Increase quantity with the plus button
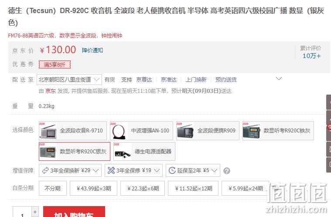Viewport: 331px width, 217px height. [x=35, y=211]
